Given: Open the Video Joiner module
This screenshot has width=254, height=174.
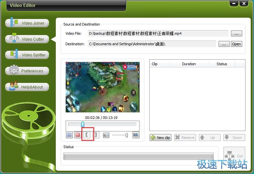Looking at the screenshot, I should click(x=27, y=23).
